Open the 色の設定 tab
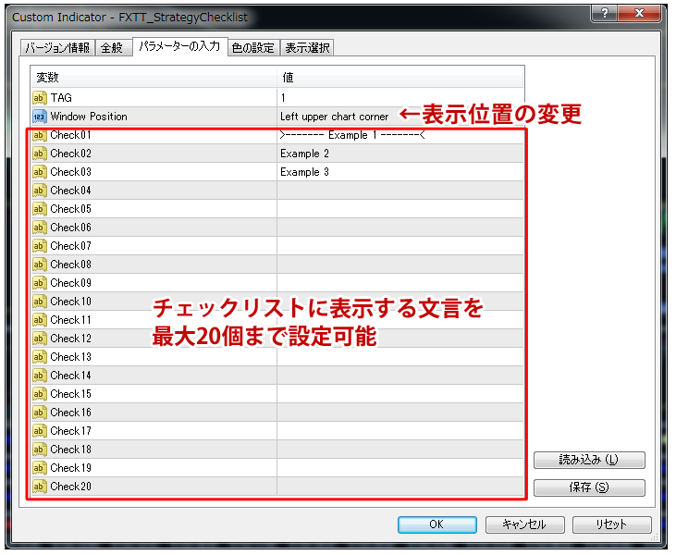Viewport: 676px width, 555px height. tap(252, 48)
